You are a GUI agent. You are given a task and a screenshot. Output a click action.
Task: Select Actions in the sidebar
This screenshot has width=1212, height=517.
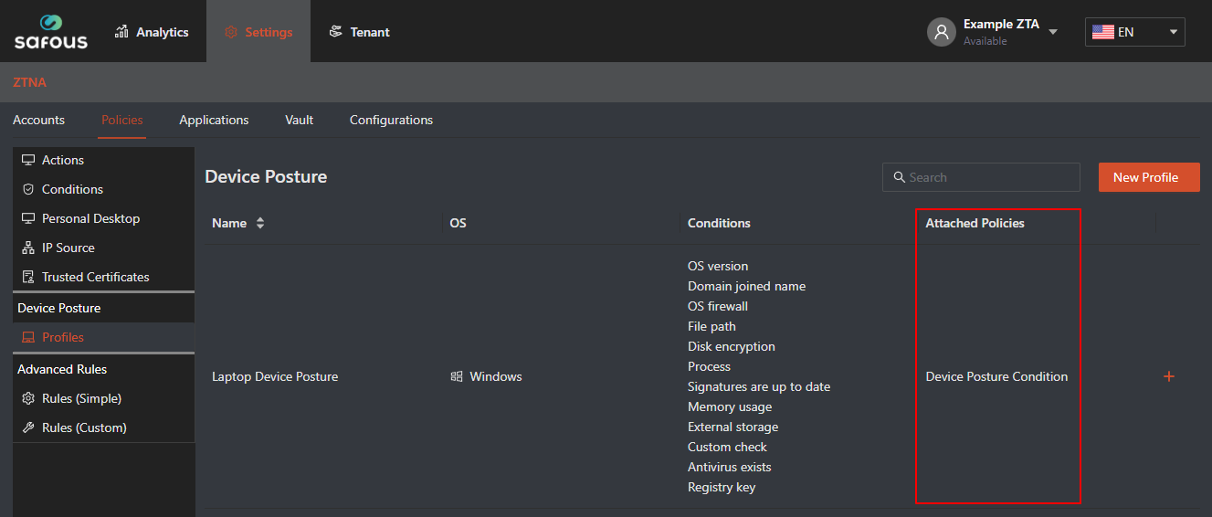62,160
